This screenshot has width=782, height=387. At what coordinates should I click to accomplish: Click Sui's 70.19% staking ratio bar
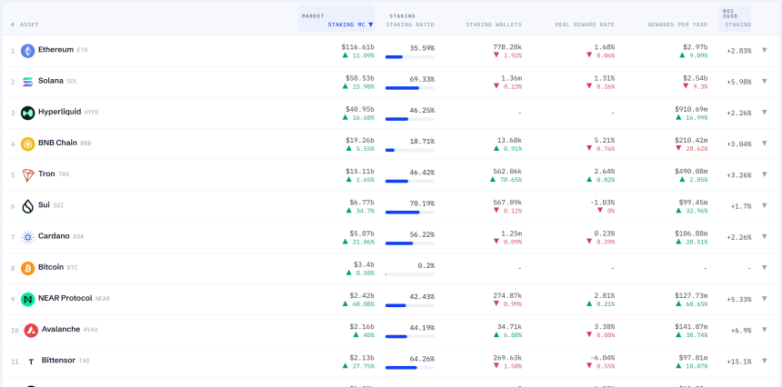pos(409,213)
